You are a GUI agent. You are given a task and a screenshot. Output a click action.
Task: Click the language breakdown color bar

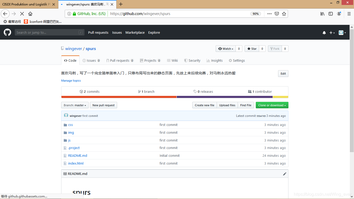point(175,97)
